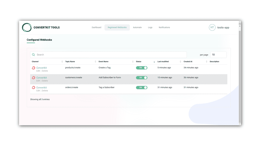Delete the customers/create webhook

click(x=45, y=81)
